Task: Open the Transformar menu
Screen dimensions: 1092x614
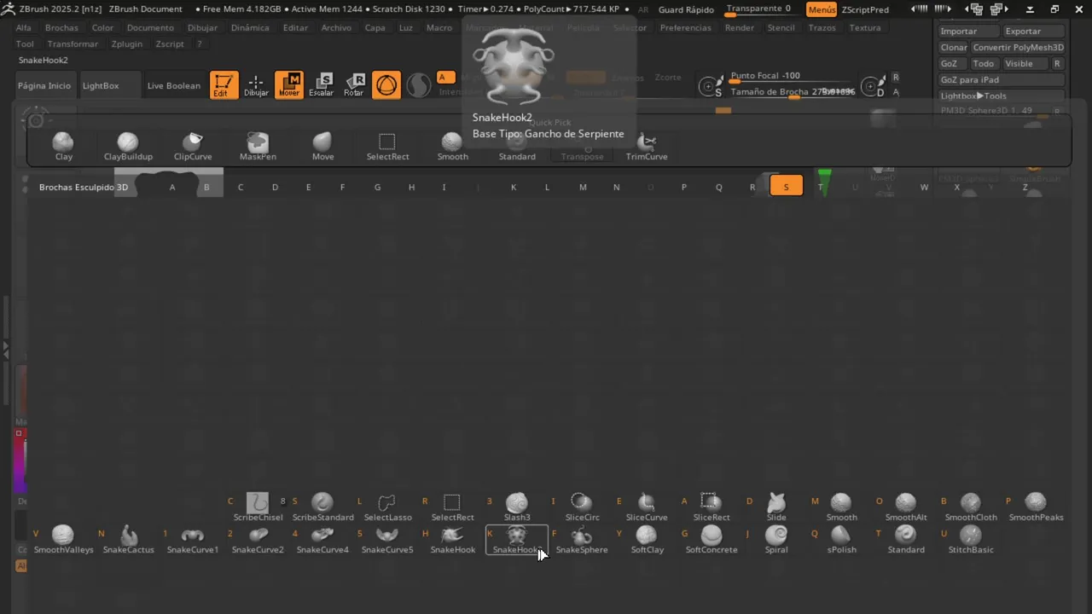Action: (x=73, y=43)
